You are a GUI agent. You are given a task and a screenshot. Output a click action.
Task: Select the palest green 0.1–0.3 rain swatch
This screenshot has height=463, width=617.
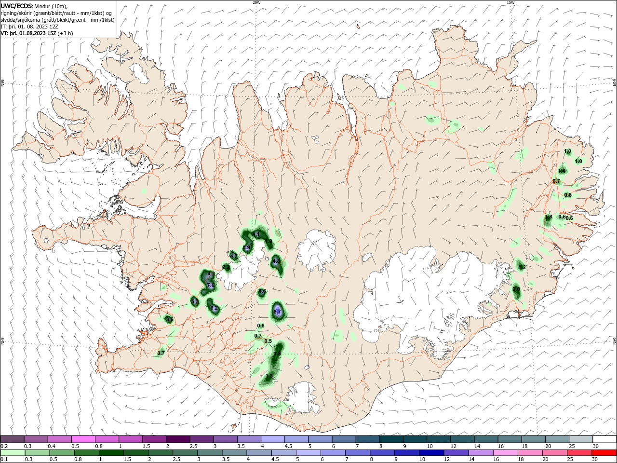point(13,453)
